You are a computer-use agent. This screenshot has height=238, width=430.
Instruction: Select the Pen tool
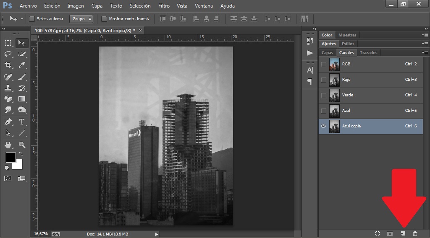(8, 122)
